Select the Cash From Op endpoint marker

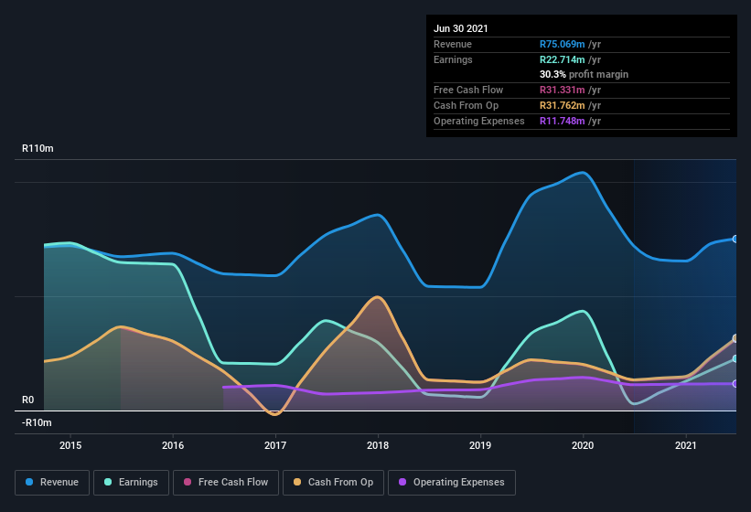pos(735,338)
